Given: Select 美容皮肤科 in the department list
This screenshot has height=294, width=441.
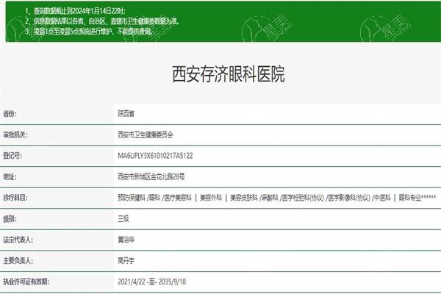Looking at the screenshot, I should [x=244, y=198].
